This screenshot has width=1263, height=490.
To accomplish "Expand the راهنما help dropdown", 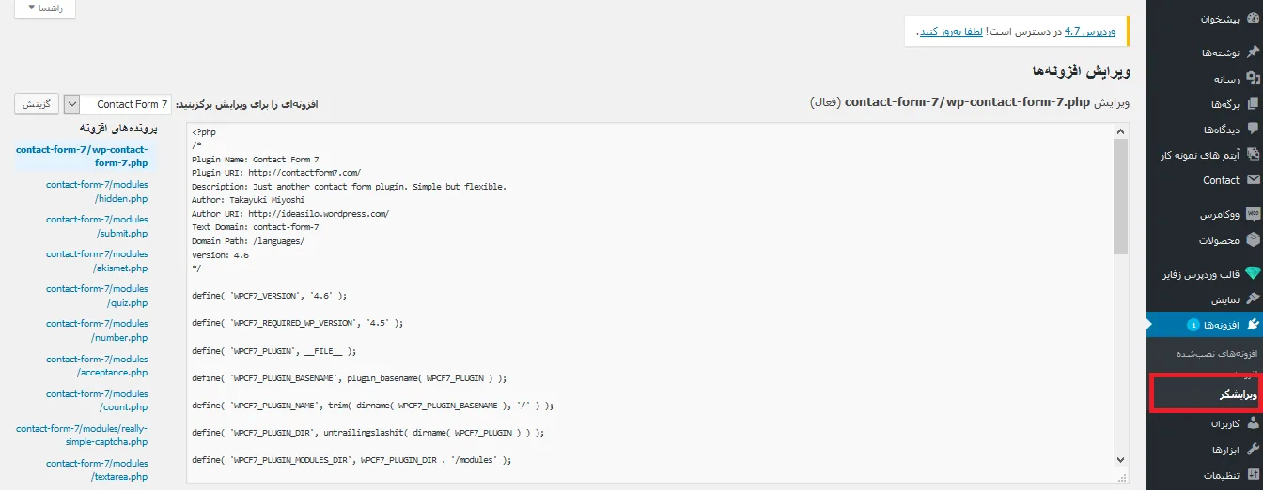I will 45,8.
